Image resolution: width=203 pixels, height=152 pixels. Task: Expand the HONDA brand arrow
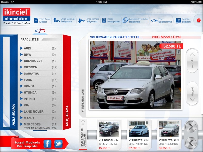coord(21,86)
